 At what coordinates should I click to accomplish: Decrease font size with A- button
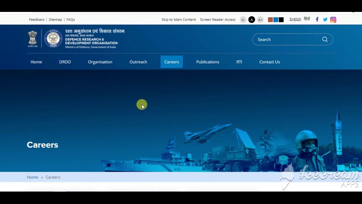coord(243,20)
